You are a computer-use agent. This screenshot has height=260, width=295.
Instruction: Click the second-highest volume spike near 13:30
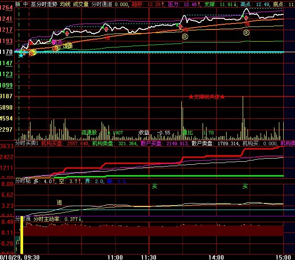tap(182, 120)
